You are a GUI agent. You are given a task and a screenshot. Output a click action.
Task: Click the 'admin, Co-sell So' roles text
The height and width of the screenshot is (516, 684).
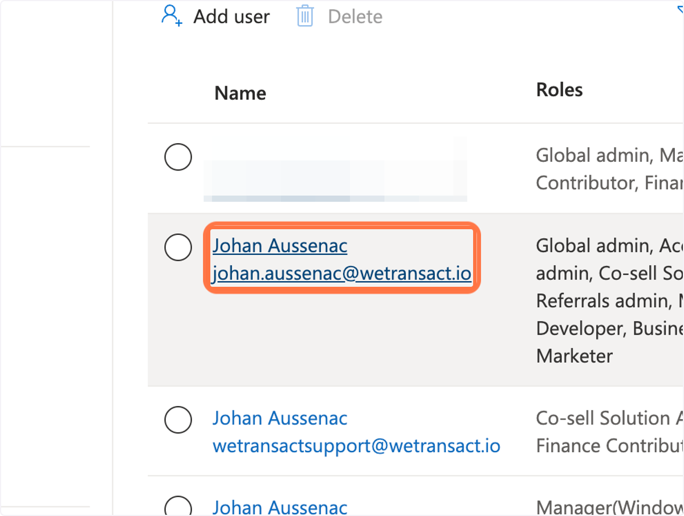tap(609, 274)
